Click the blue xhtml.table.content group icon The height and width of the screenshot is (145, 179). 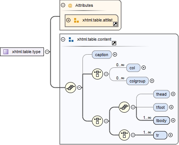(x=71, y=40)
